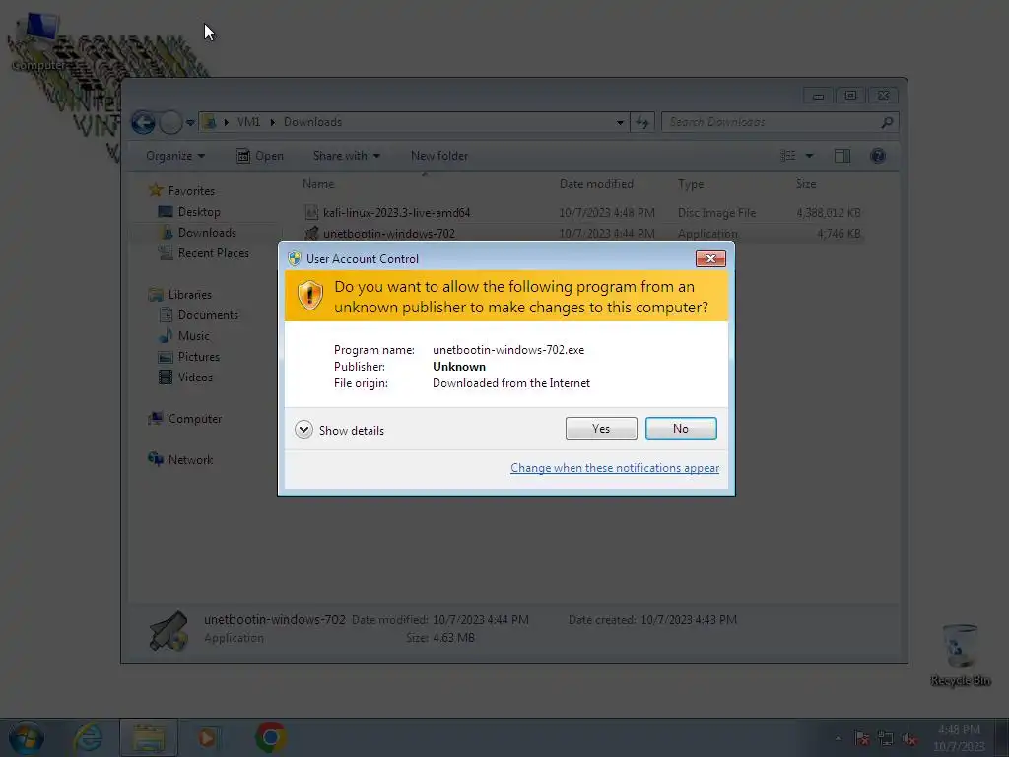Viewport: 1009px width, 757px height.
Task: Open Recent Places in the navigation pane
Action: pyautogui.click(x=213, y=253)
